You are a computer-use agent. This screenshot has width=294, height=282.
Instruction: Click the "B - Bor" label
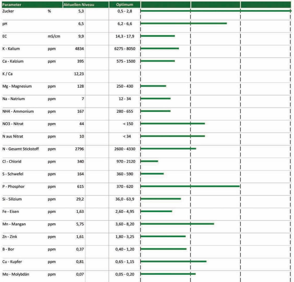[x=8, y=249]
